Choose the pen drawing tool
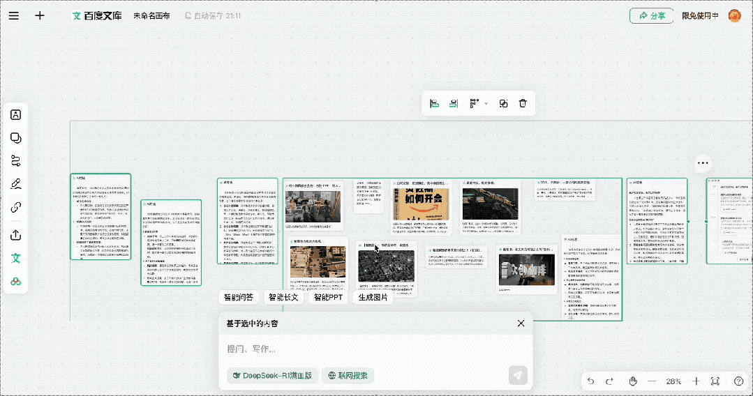Viewport: 753px width, 396px height. 16,184
